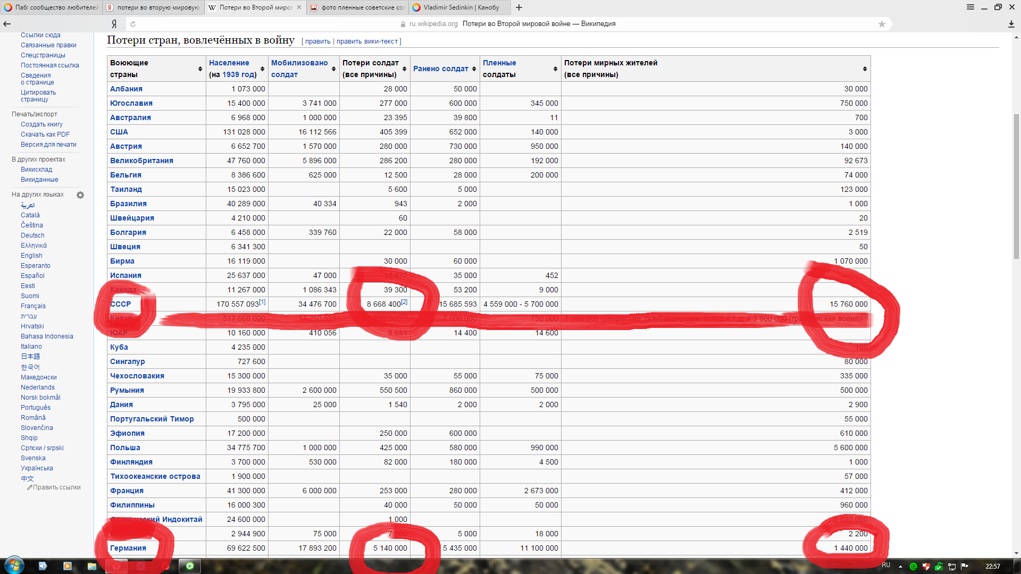Open the 'Югославия' country link
The image size is (1021, 574).
[x=131, y=103]
